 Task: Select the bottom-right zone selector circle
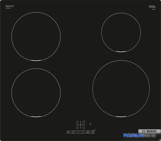84,127
